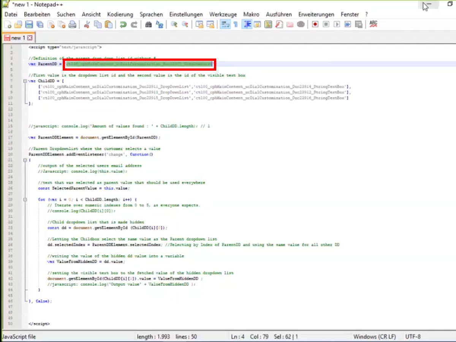Open the Makro menu
The height and width of the screenshot is (342, 456).
pos(251,14)
